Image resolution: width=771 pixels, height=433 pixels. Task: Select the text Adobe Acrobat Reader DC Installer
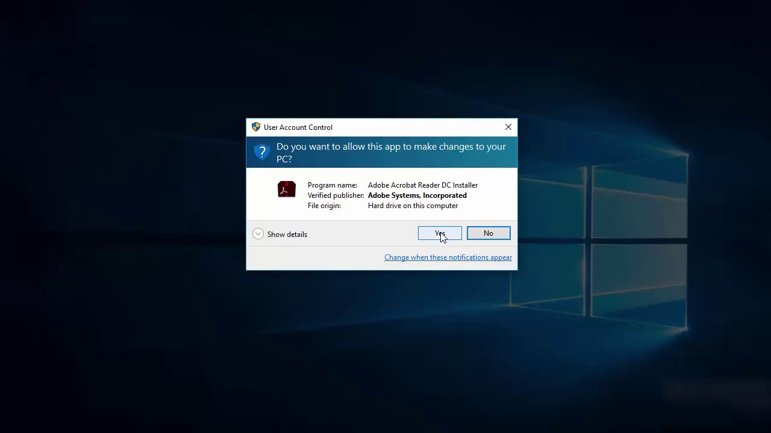[x=423, y=185]
